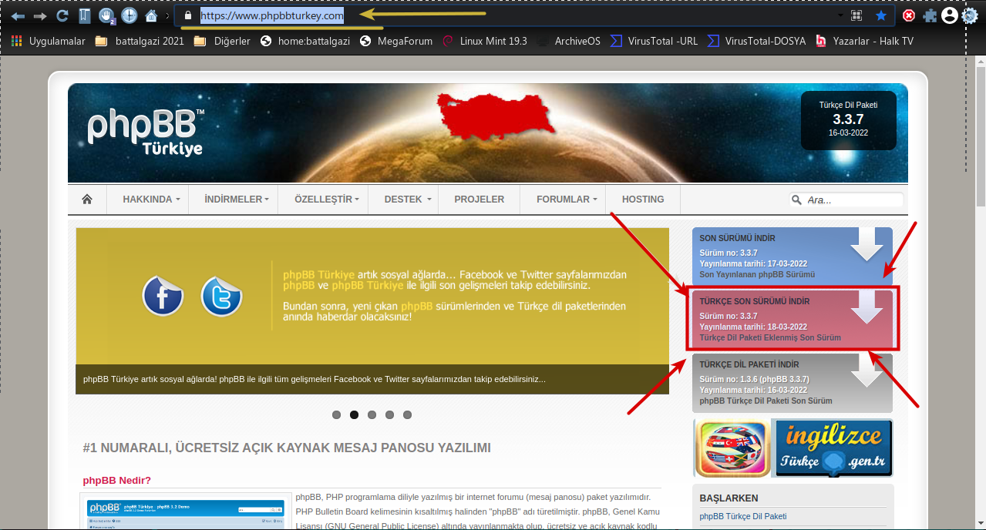Screen dimensions: 986x530
Task: Click the red blocker extension icon
Action: (x=910, y=15)
